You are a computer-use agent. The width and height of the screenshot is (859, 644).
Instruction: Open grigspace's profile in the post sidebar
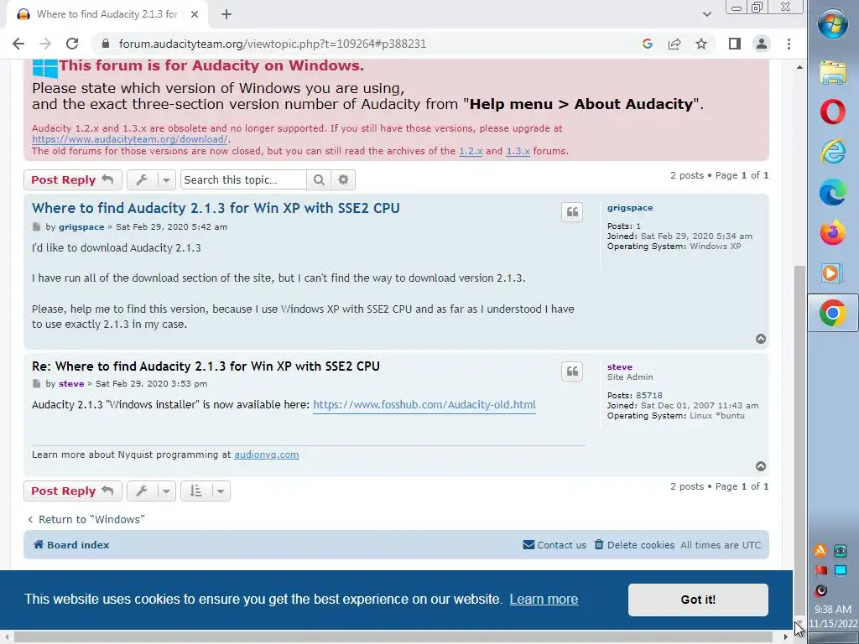point(630,208)
